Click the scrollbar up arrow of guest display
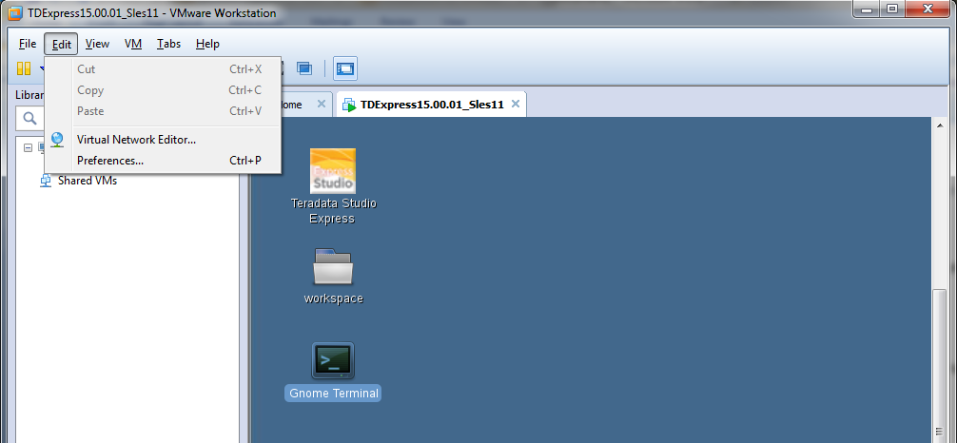 (939, 125)
